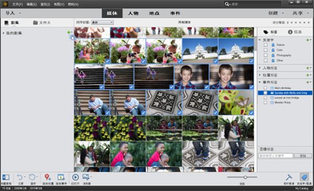The width and height of the screenshot is (314, 191).
Task: Click the Keyword/Info tag icon at bottom-right
Action: (304, 177)
